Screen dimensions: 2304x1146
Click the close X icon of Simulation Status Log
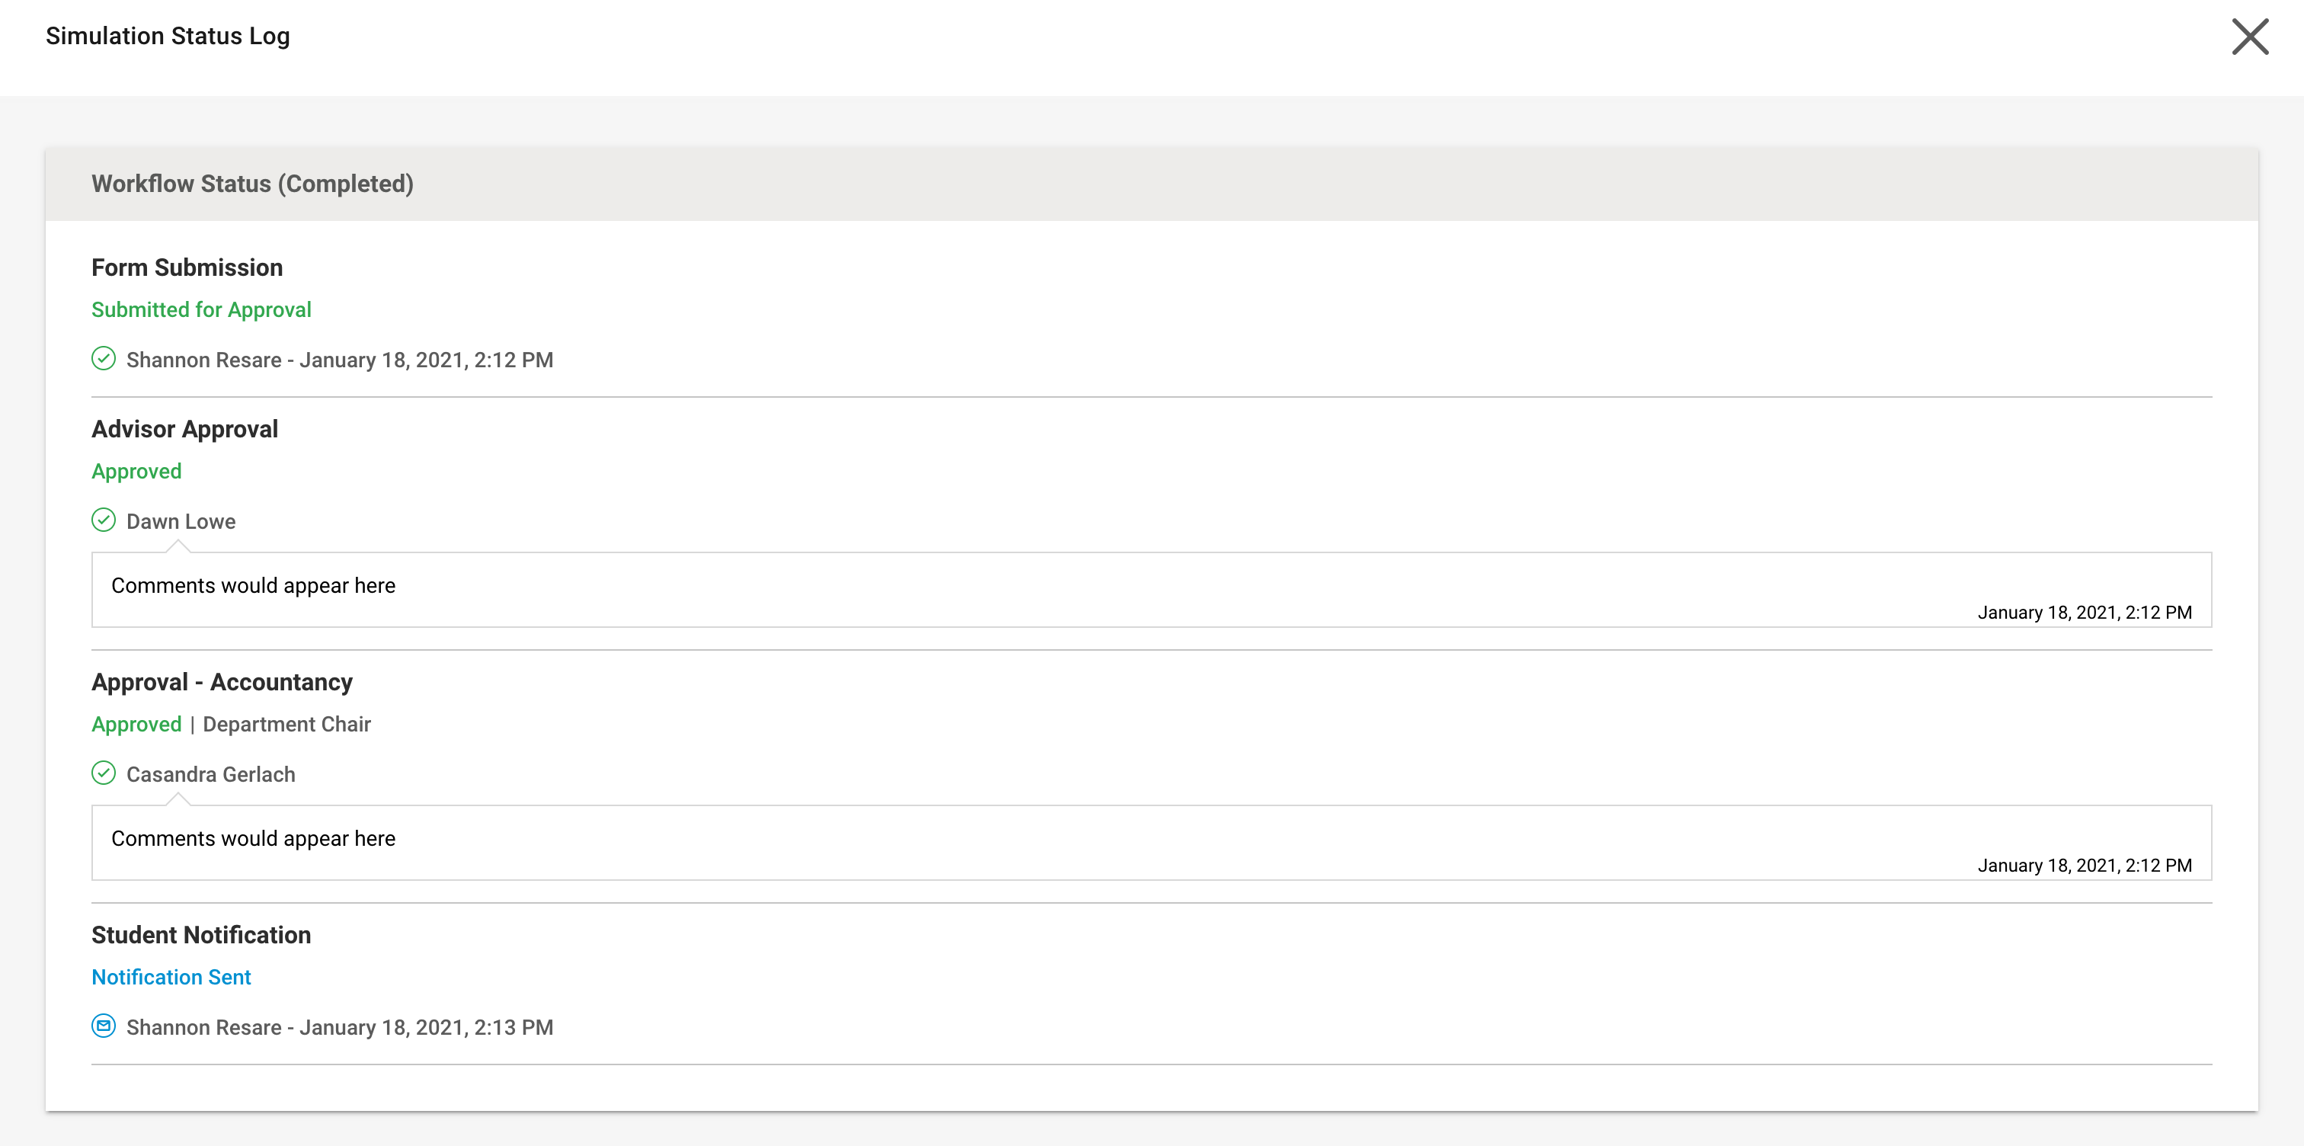(2251, 37)
